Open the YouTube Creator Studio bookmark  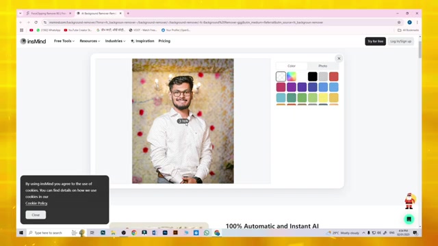[x=77, y=30]
